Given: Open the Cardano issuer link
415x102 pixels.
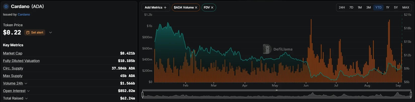Looking at the screenshot, I should tap(24, 14).
